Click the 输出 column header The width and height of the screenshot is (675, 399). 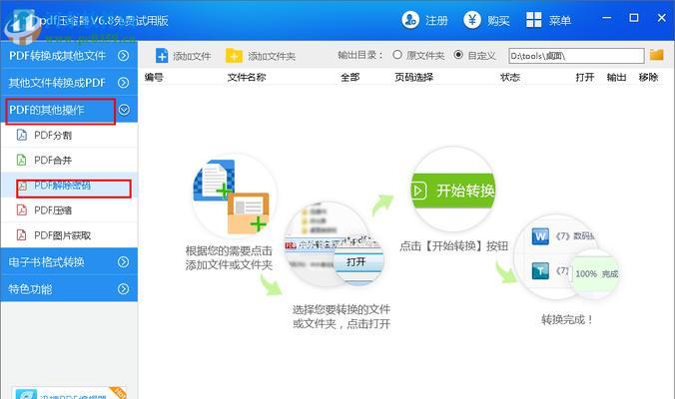[616, 77]
